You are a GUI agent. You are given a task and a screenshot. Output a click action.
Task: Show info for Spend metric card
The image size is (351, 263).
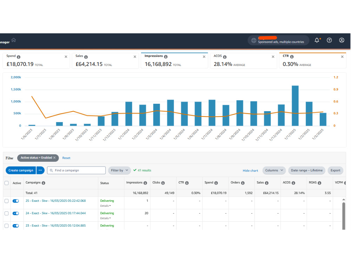(x=19, y=57)
